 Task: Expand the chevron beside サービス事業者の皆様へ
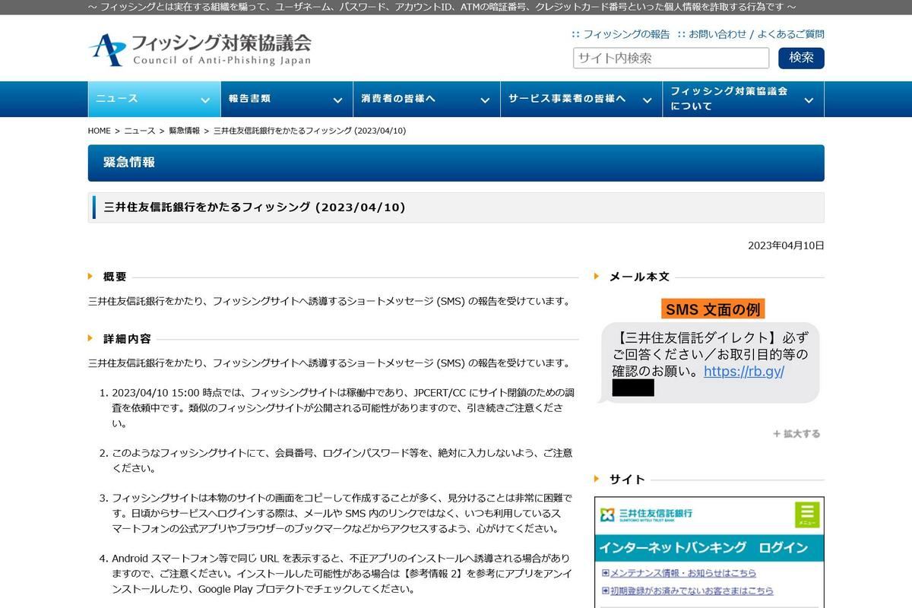tap(647, 100)
